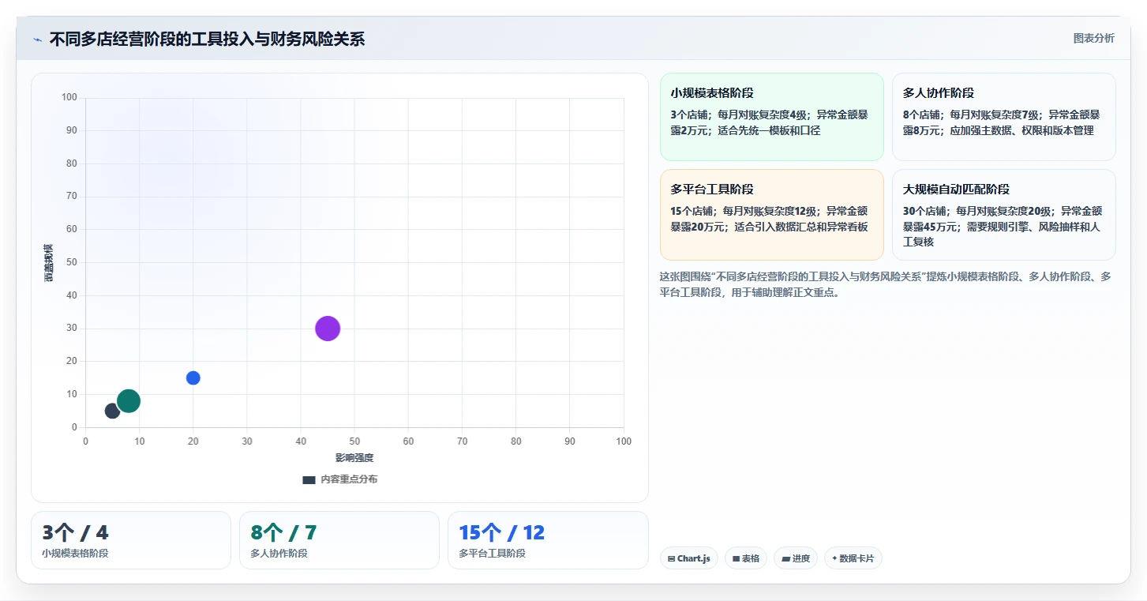This screenshot has width=1147, height=601.
Task: Open the 多人协作阶段 info card
Action: point(1003,117)
